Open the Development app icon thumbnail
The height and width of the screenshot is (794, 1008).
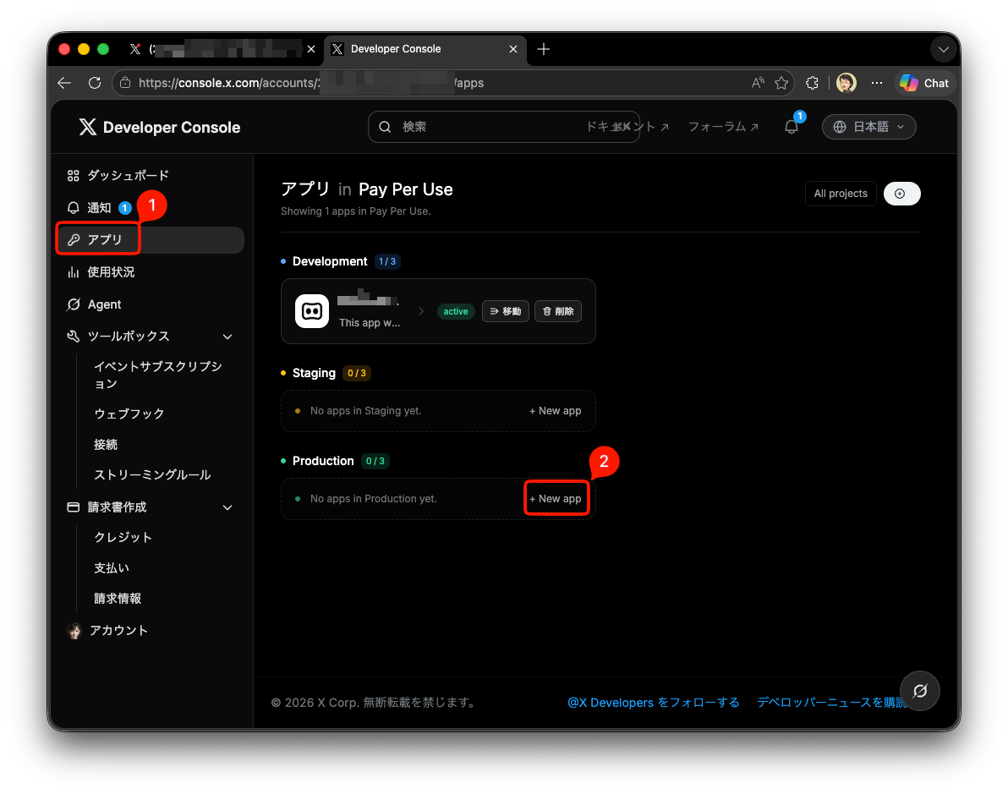pyautogui.click(x=312, y=311)
